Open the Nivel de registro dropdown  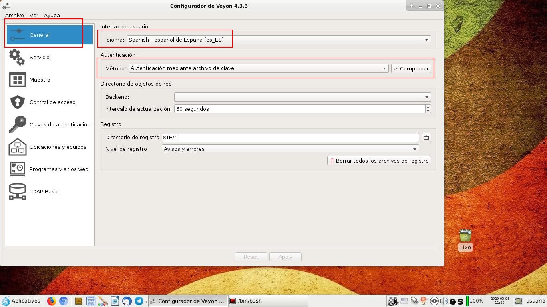click(415, 149)
